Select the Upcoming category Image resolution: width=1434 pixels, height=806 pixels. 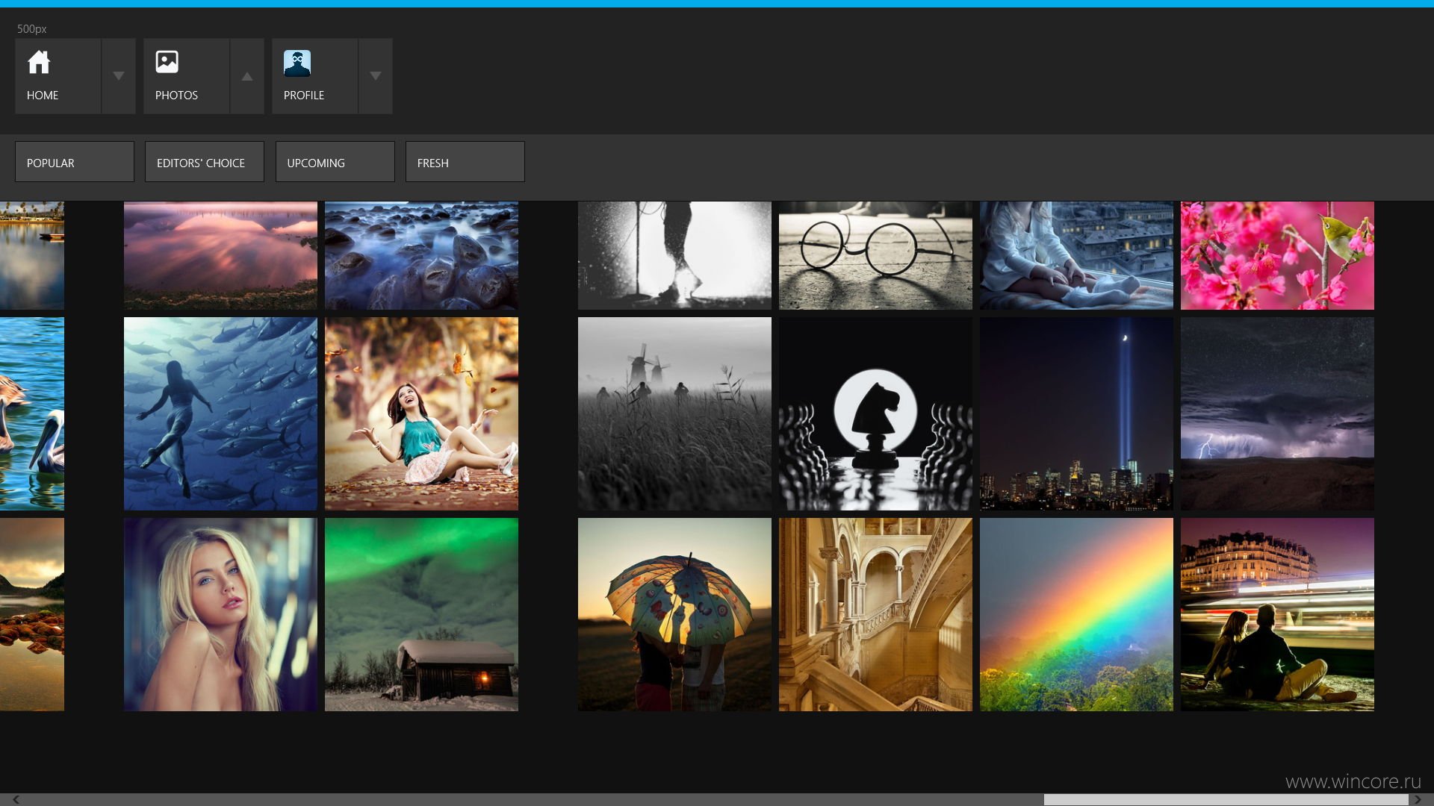point(335,162)
